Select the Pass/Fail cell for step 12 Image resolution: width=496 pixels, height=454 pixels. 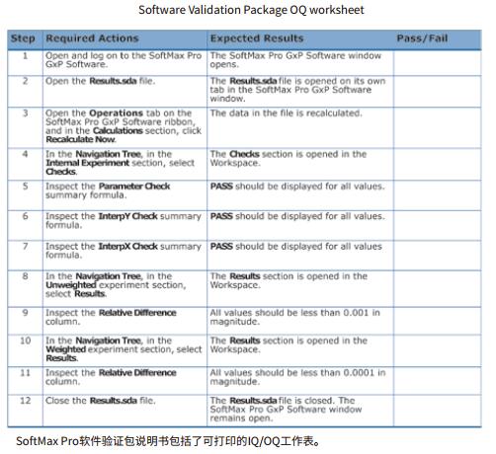[x=438, y=411]
